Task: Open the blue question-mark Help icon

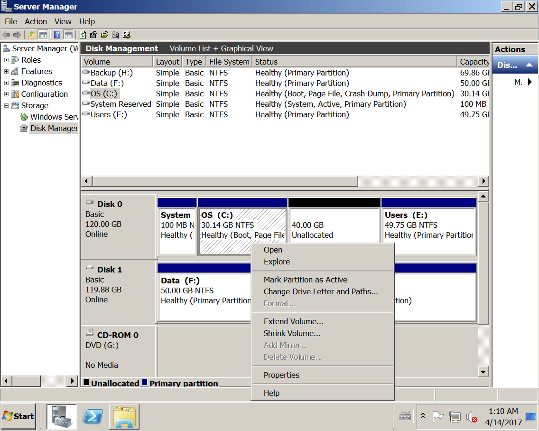Action: click(x=57, y=35)
